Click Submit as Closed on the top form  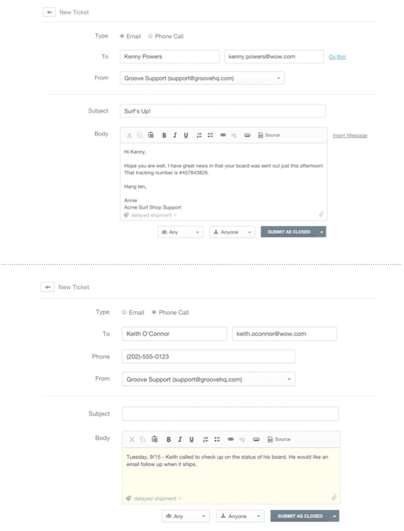pos(289,232)
